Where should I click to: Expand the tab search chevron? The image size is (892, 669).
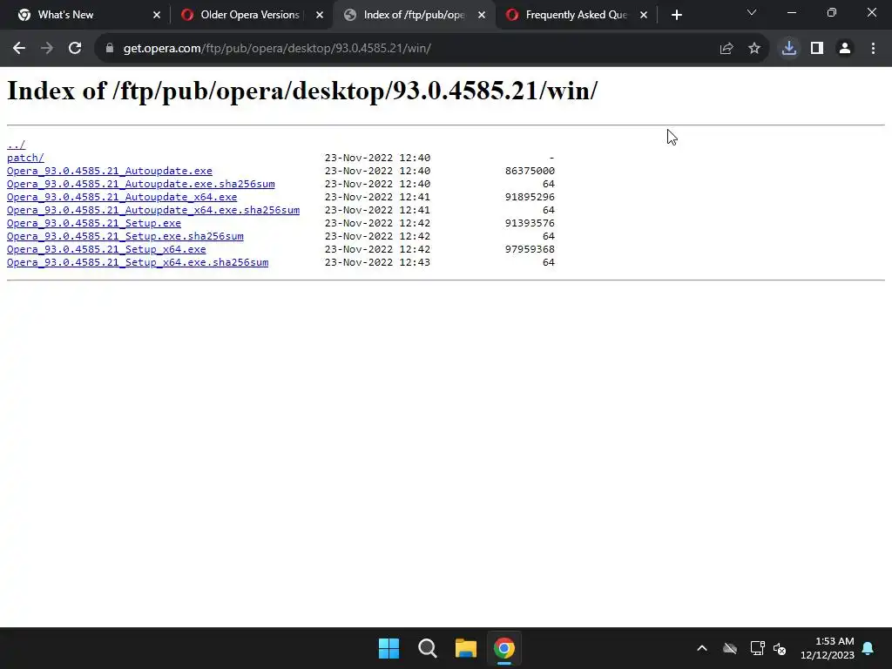pos(752,12)
